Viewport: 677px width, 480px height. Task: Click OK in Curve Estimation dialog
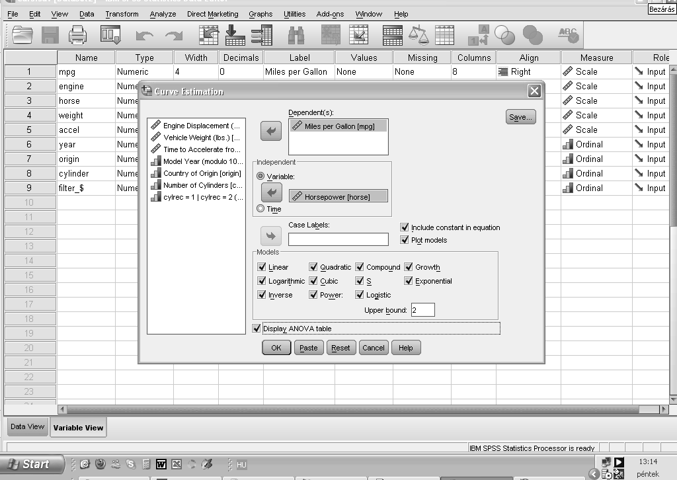coord(276,348)
